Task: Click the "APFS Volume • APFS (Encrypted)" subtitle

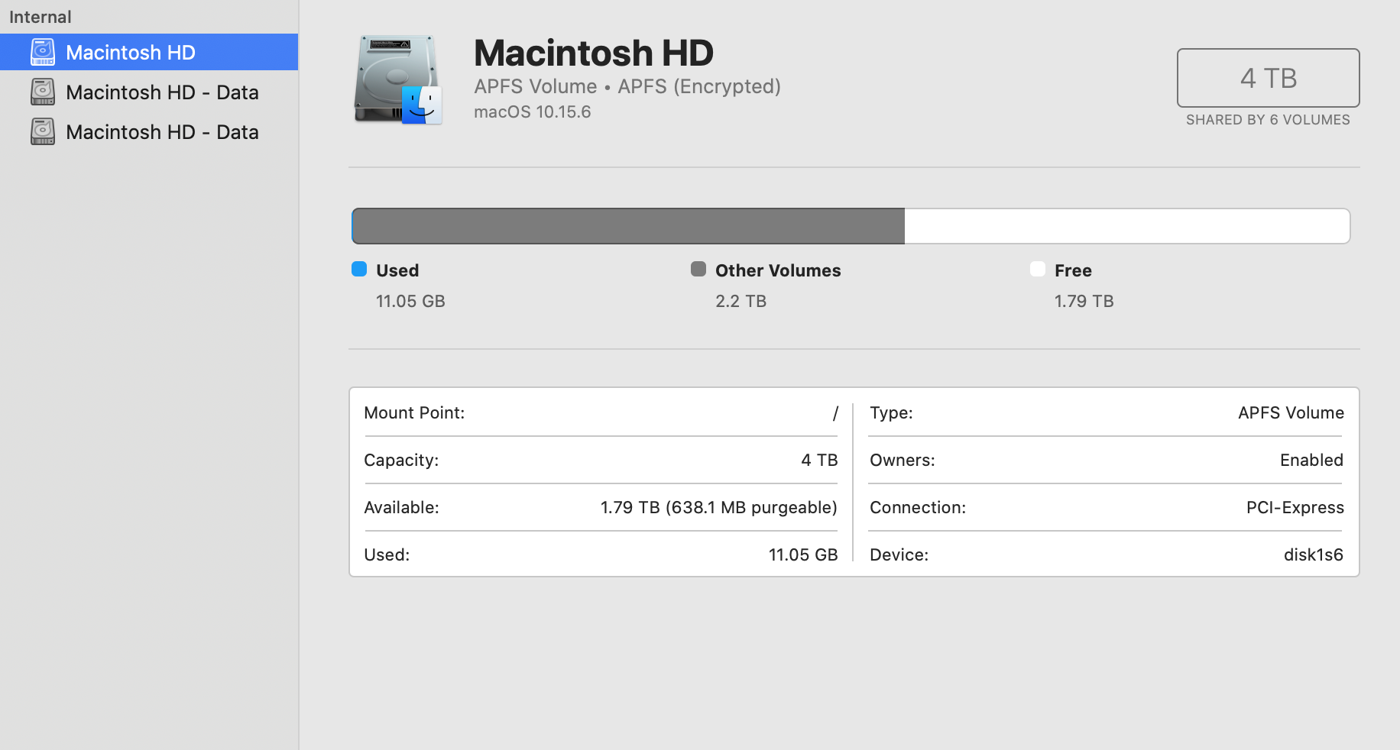Action: (x=627, y=86)
